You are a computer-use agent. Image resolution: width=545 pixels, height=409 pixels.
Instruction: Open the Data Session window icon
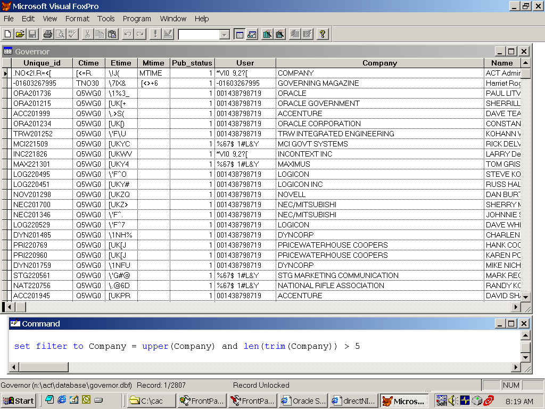252,34
